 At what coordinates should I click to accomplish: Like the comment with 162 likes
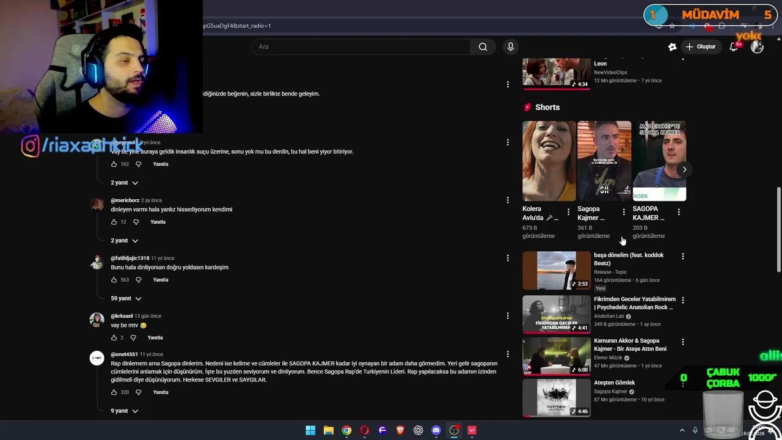(114, 164)
